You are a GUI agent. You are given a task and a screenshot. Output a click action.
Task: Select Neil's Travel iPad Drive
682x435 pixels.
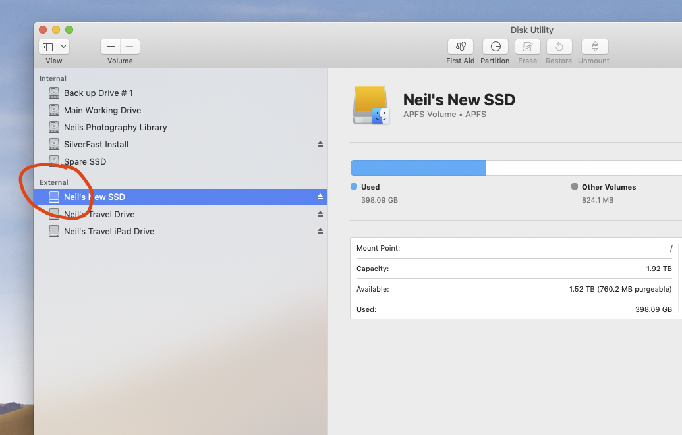coord(181,231)
